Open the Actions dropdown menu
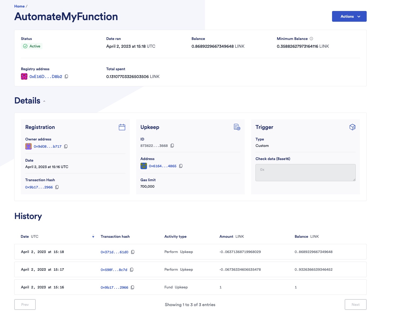 [349, 16]
